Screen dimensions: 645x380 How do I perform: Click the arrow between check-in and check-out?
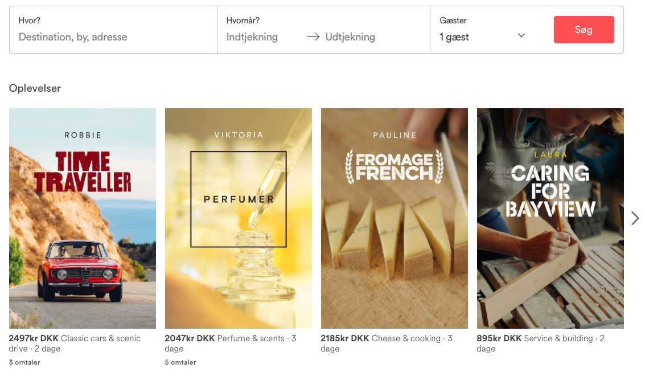pyautogui.click(x=313, y=37)
